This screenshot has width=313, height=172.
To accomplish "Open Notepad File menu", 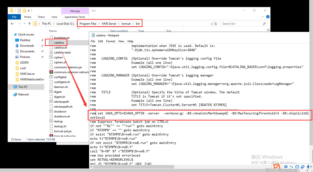I will 93,41.
